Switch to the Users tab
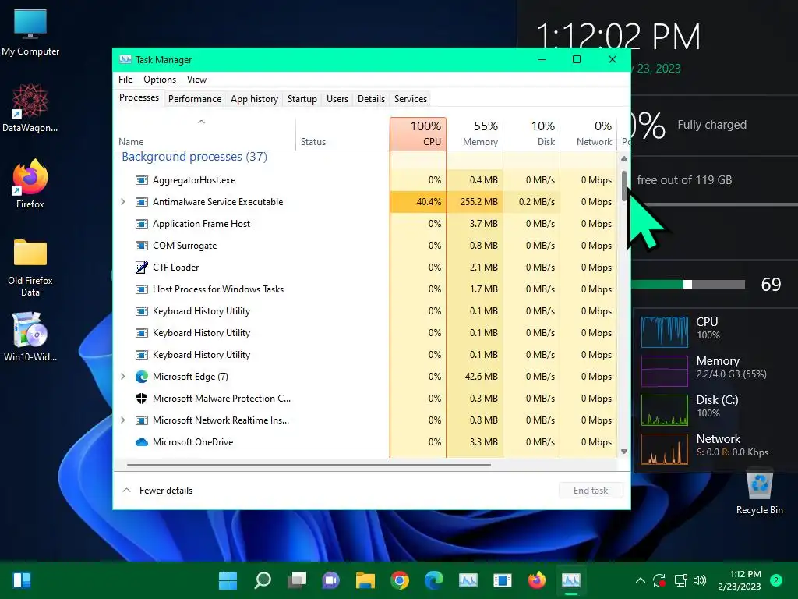798x599 pixels. click(x=337, y=99)
